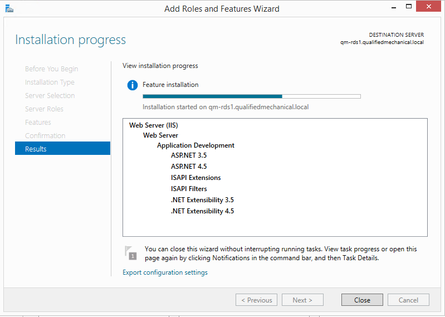Click the Installation started status text

pyautogui.click(x=226, y=107)
